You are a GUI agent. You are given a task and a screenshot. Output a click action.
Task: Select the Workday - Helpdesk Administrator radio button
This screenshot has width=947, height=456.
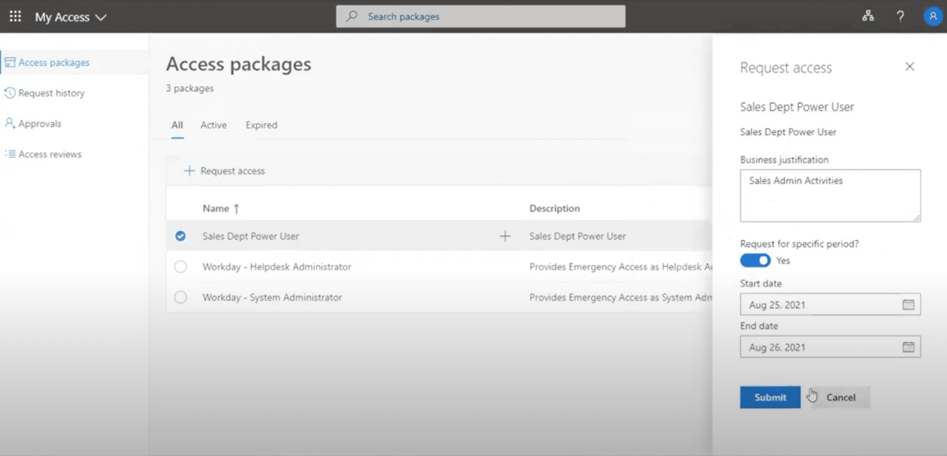click(180, 267)
